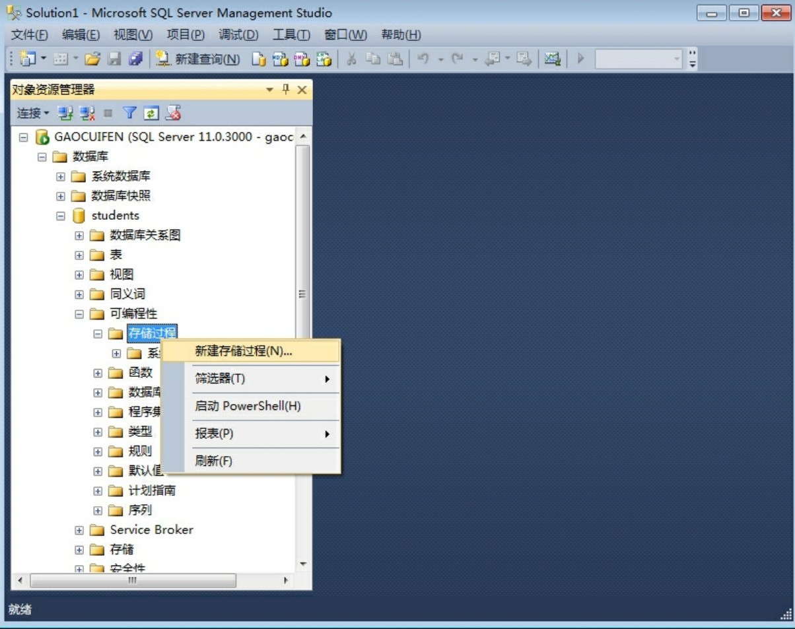Open the 工具(T) menu

[x=291, y=35]
